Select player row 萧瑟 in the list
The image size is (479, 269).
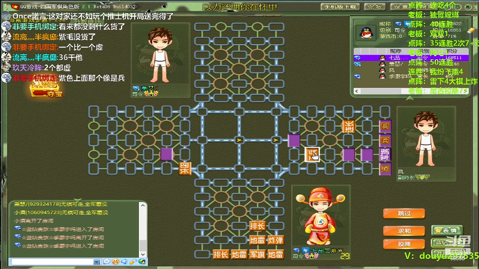pyautogui.click(x=411, y=64)
